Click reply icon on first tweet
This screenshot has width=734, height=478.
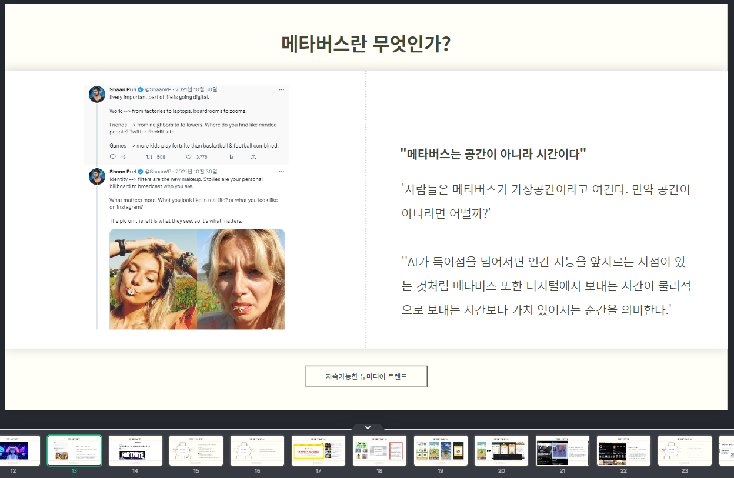[x=113, y=157]
